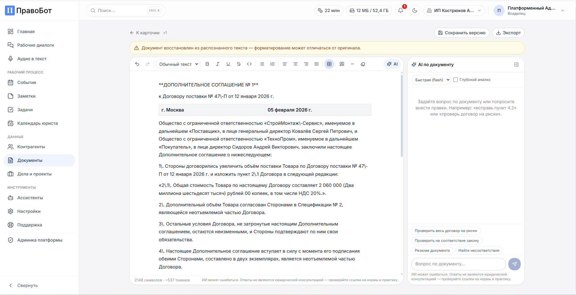Screen dimensions: 576x295
Task: Align text to the left
Action: 285,64
